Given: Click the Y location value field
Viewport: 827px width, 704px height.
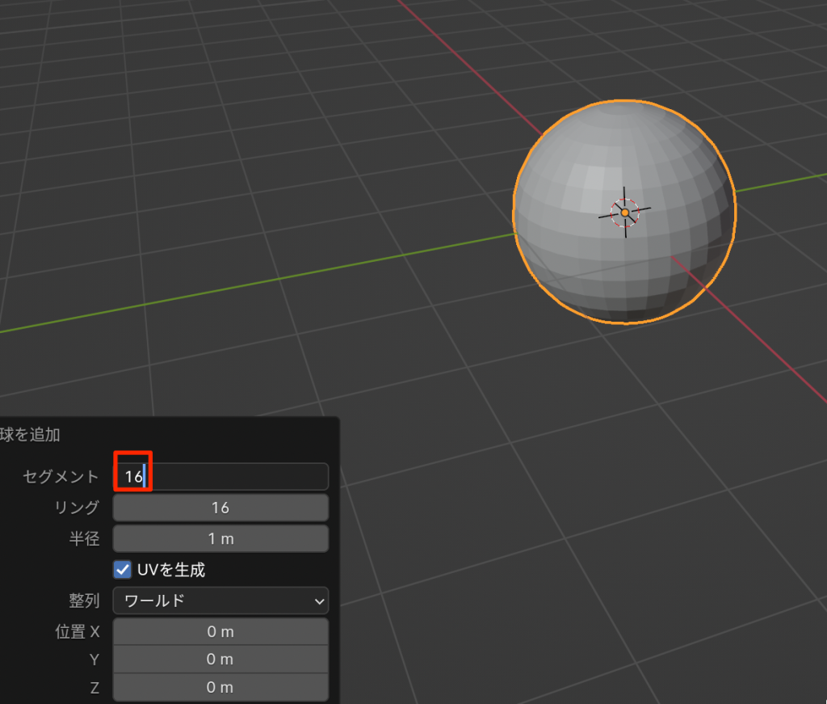Looking at the screenshot, I should 220,660.
